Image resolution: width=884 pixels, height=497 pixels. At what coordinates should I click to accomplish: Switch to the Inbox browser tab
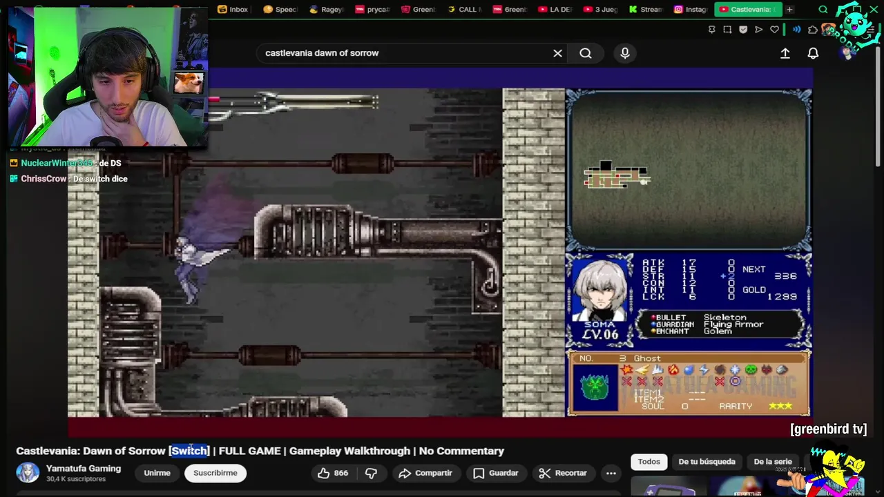tap(233, 10)
